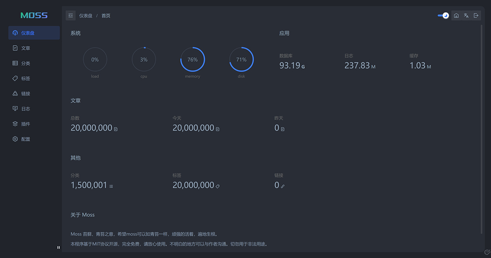The width and height of the screenshot is (491, 258).
Task: Click the list icon beside 分类 count
Action: pos(111,186)
